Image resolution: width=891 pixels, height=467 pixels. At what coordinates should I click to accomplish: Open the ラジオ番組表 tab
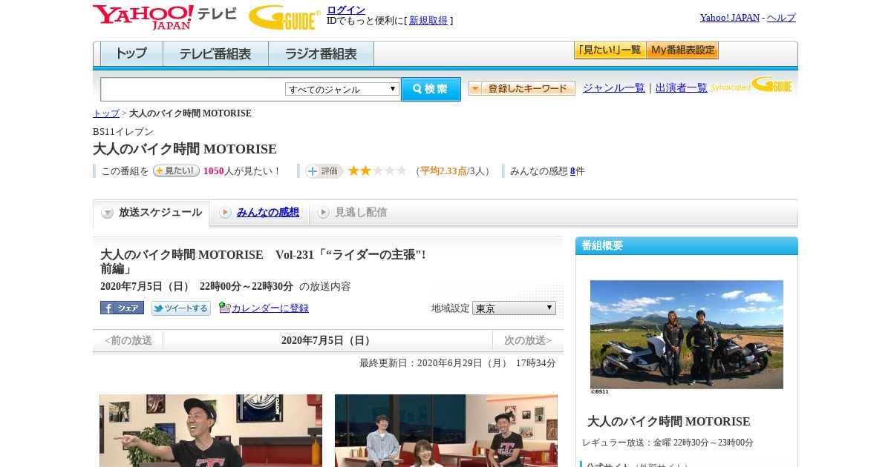(x=321, y=53)
